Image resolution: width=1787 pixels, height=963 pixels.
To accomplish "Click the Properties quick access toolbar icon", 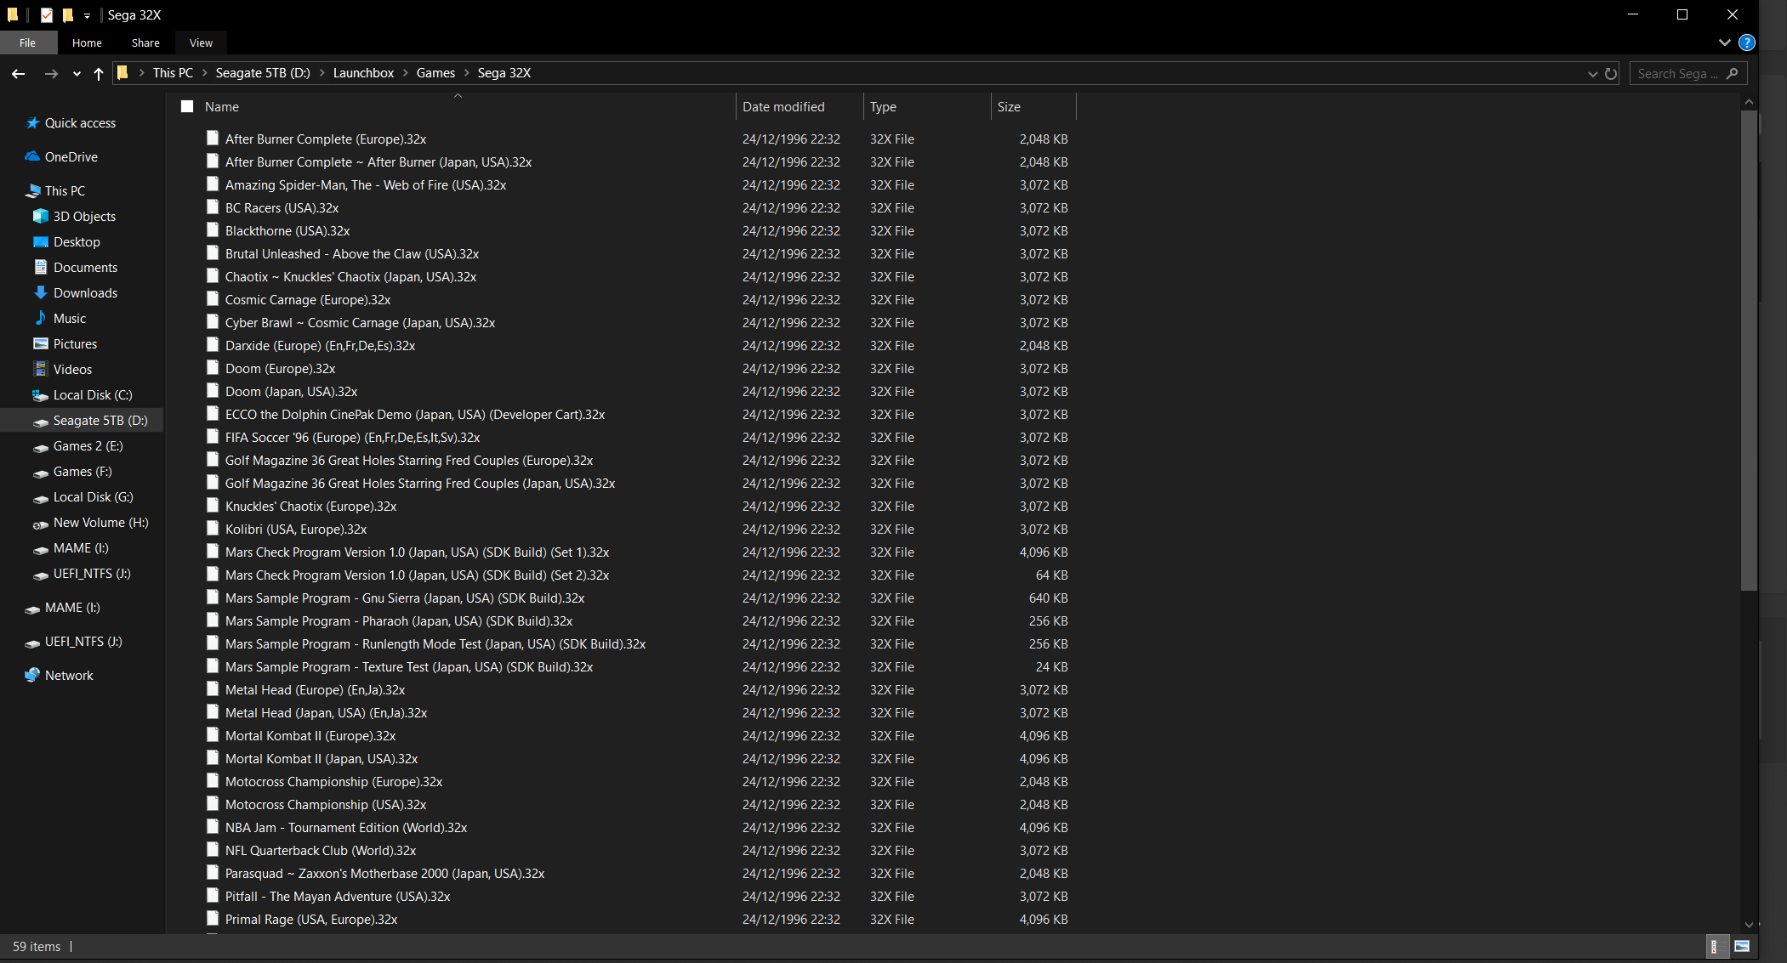I will (47, 15).
